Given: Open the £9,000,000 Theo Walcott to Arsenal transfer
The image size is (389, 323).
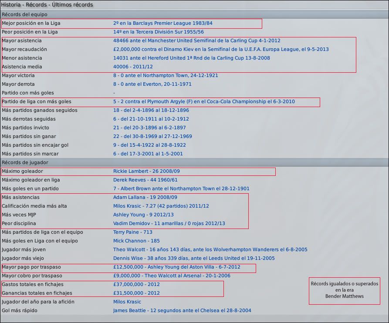Looking at the screenshot, I should point(172,276).
